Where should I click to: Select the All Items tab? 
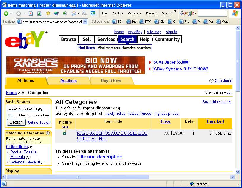(x=26, y=80)
